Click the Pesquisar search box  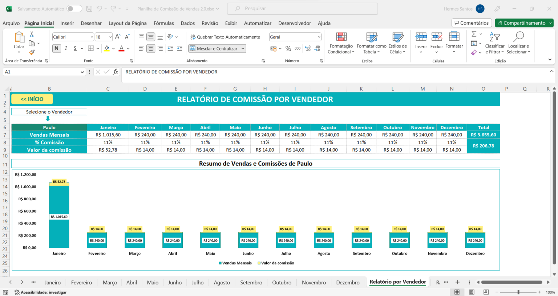pos(302,9)
